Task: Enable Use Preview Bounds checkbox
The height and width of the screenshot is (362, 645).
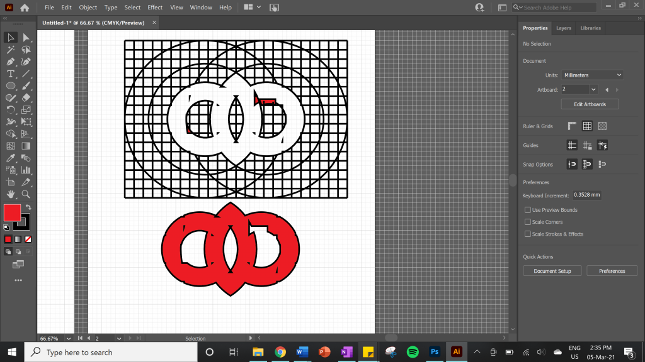Action: click(x=528, y=210)
